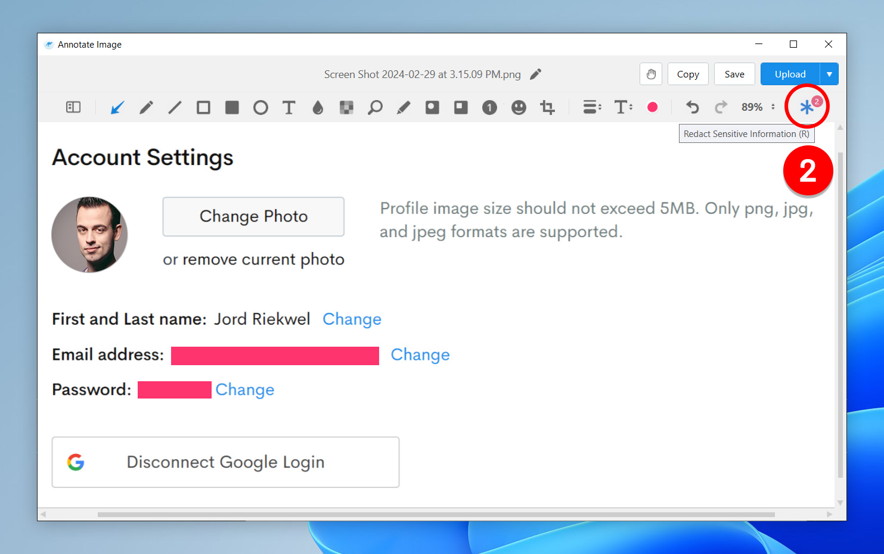This screenshot has width=884, height=554.
Task: Select the Line tool
Action: [175, 107]
